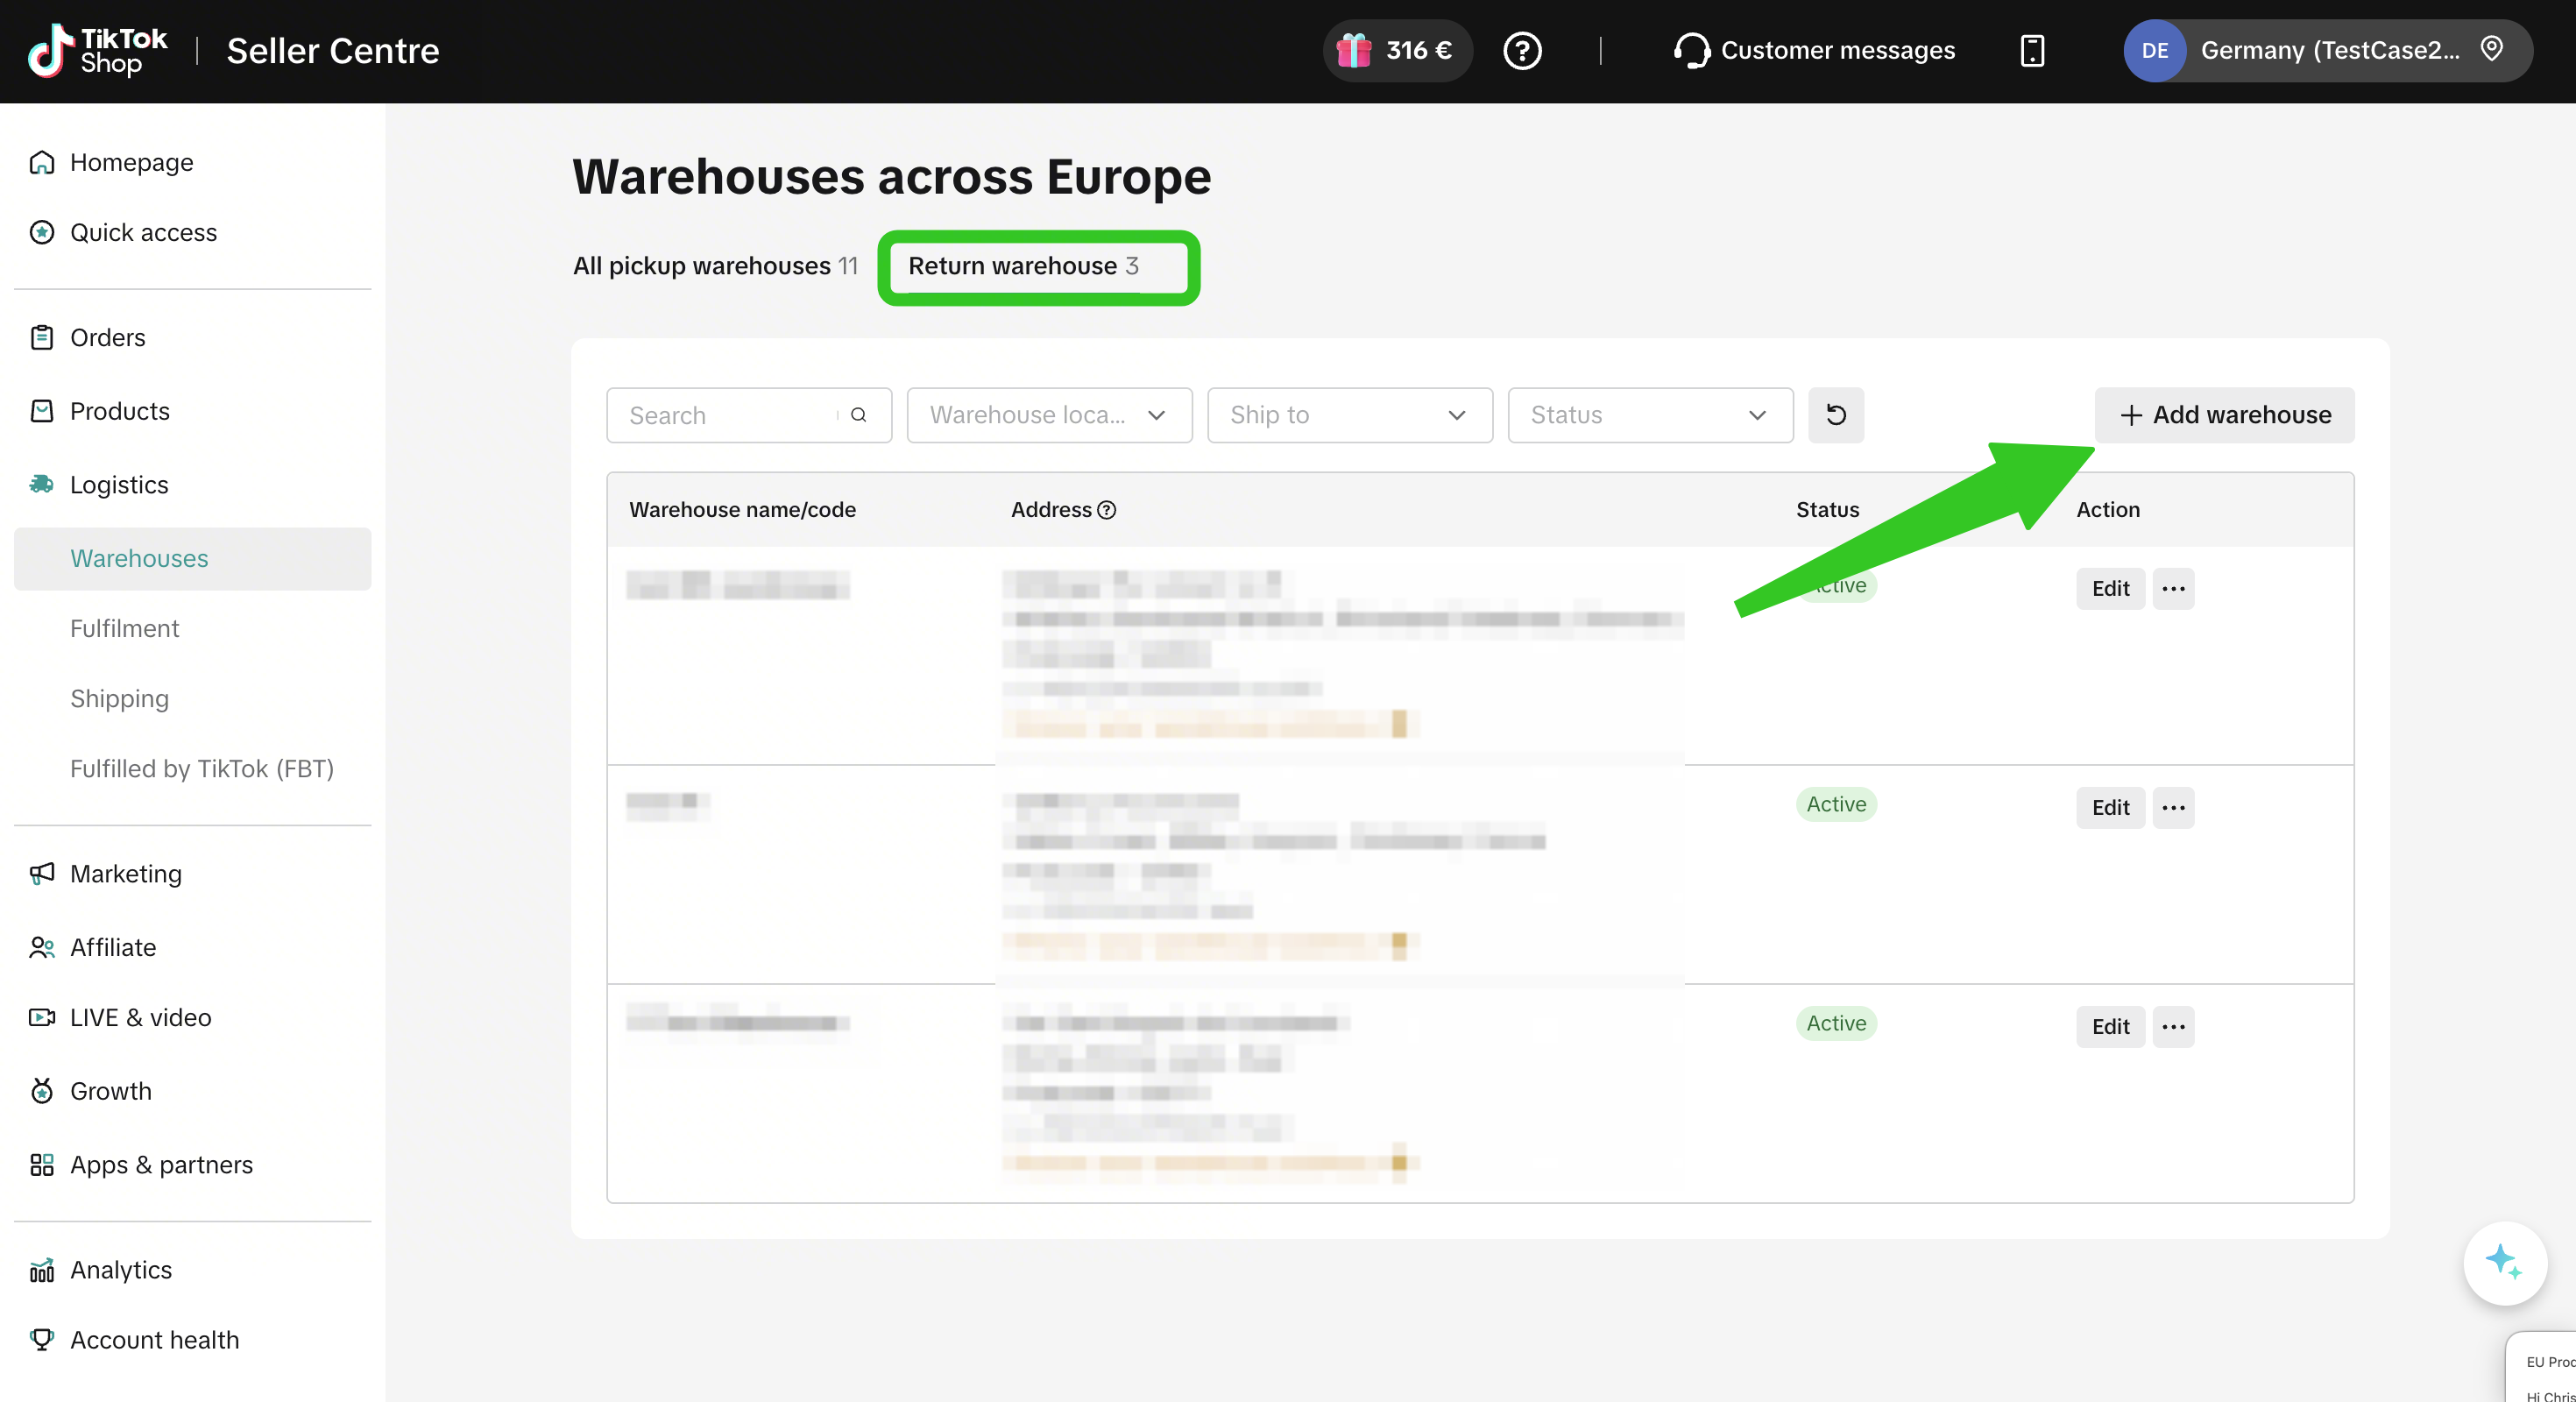Click the TikTok Shop logo
This screenshot has height=1402, width=2576.
97,50
